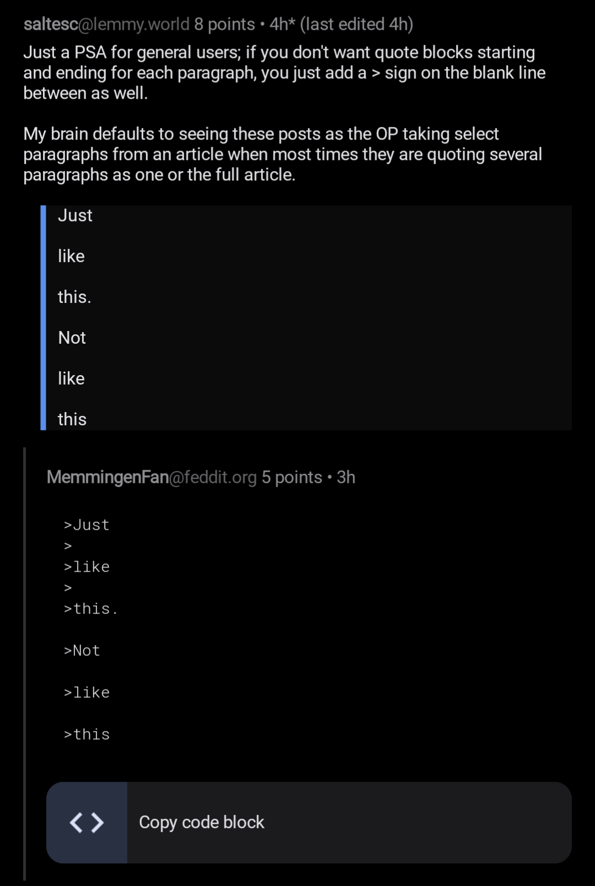Tap the Copy code block button
595x886 pixels.
[309, 823]
